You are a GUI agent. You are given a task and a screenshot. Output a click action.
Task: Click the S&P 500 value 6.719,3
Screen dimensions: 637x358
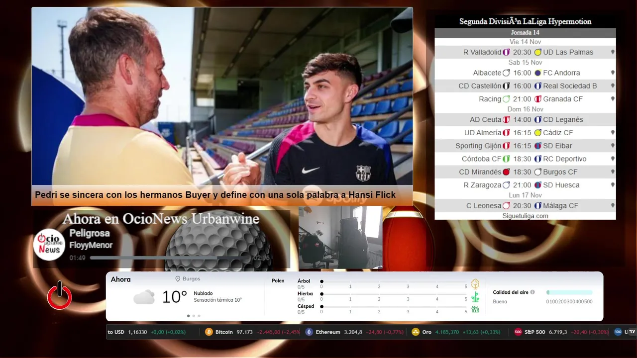point(558,332)
